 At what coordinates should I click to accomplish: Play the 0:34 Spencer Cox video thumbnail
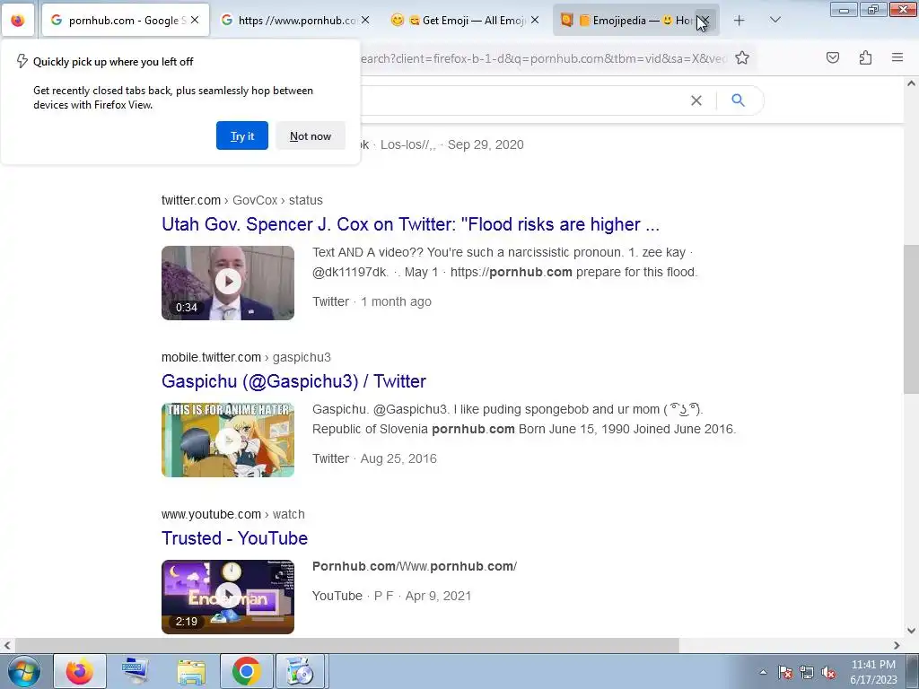pyautogui.click(x=228, y=283)
